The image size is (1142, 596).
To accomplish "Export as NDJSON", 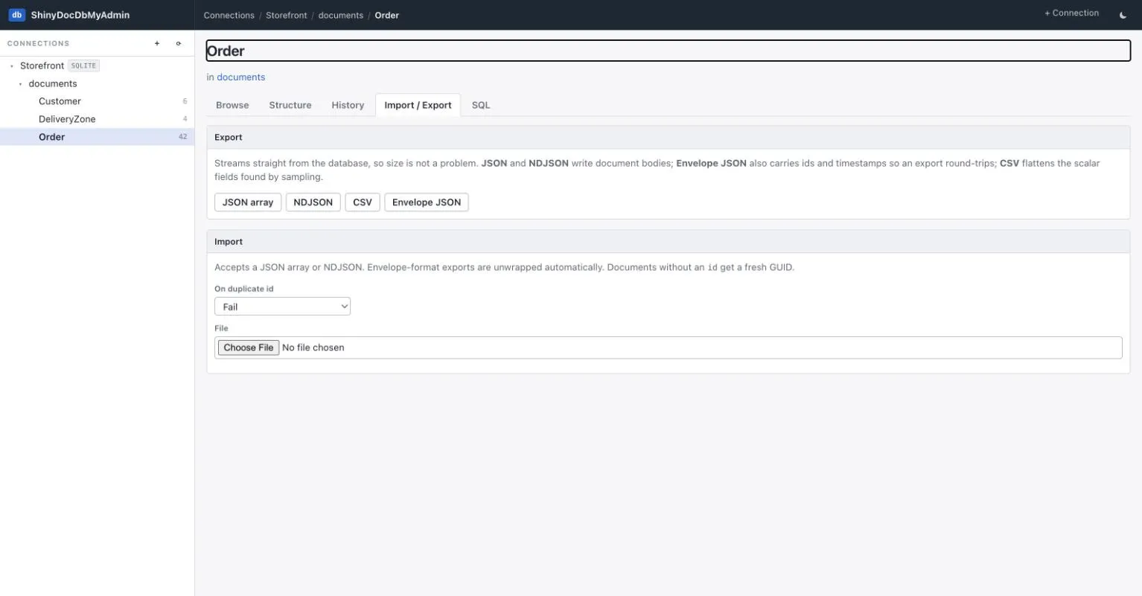I will click(x=313, y=202).
